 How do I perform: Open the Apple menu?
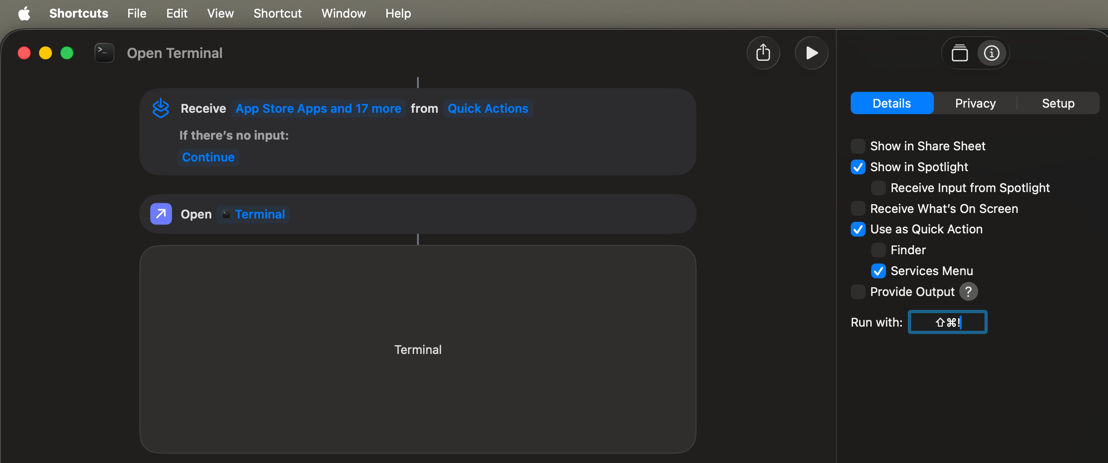(24, 13)
